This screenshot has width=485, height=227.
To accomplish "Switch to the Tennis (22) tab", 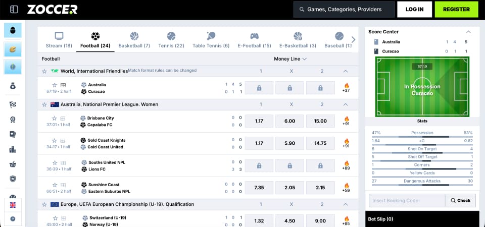I will [x=171, y=40].
